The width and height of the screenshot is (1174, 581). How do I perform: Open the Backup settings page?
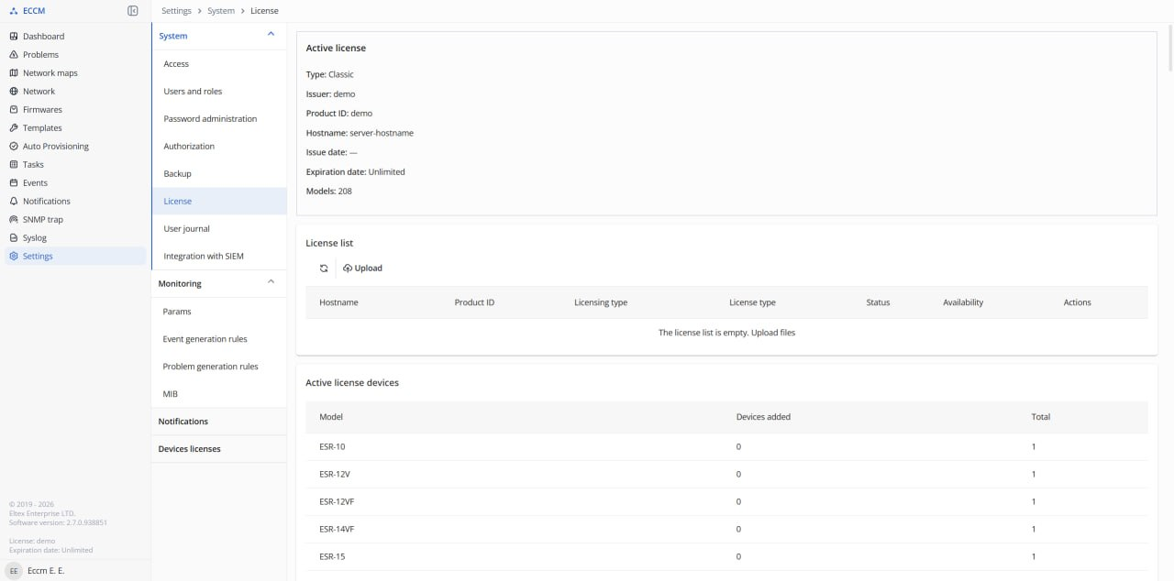coord(177,174)
